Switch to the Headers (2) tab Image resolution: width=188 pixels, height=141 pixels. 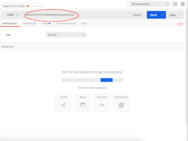coord(29,23)
